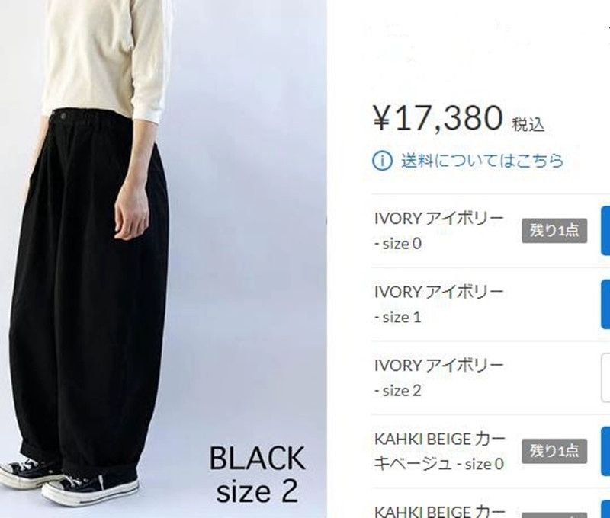Click the 税込 tax-included label

528,125
